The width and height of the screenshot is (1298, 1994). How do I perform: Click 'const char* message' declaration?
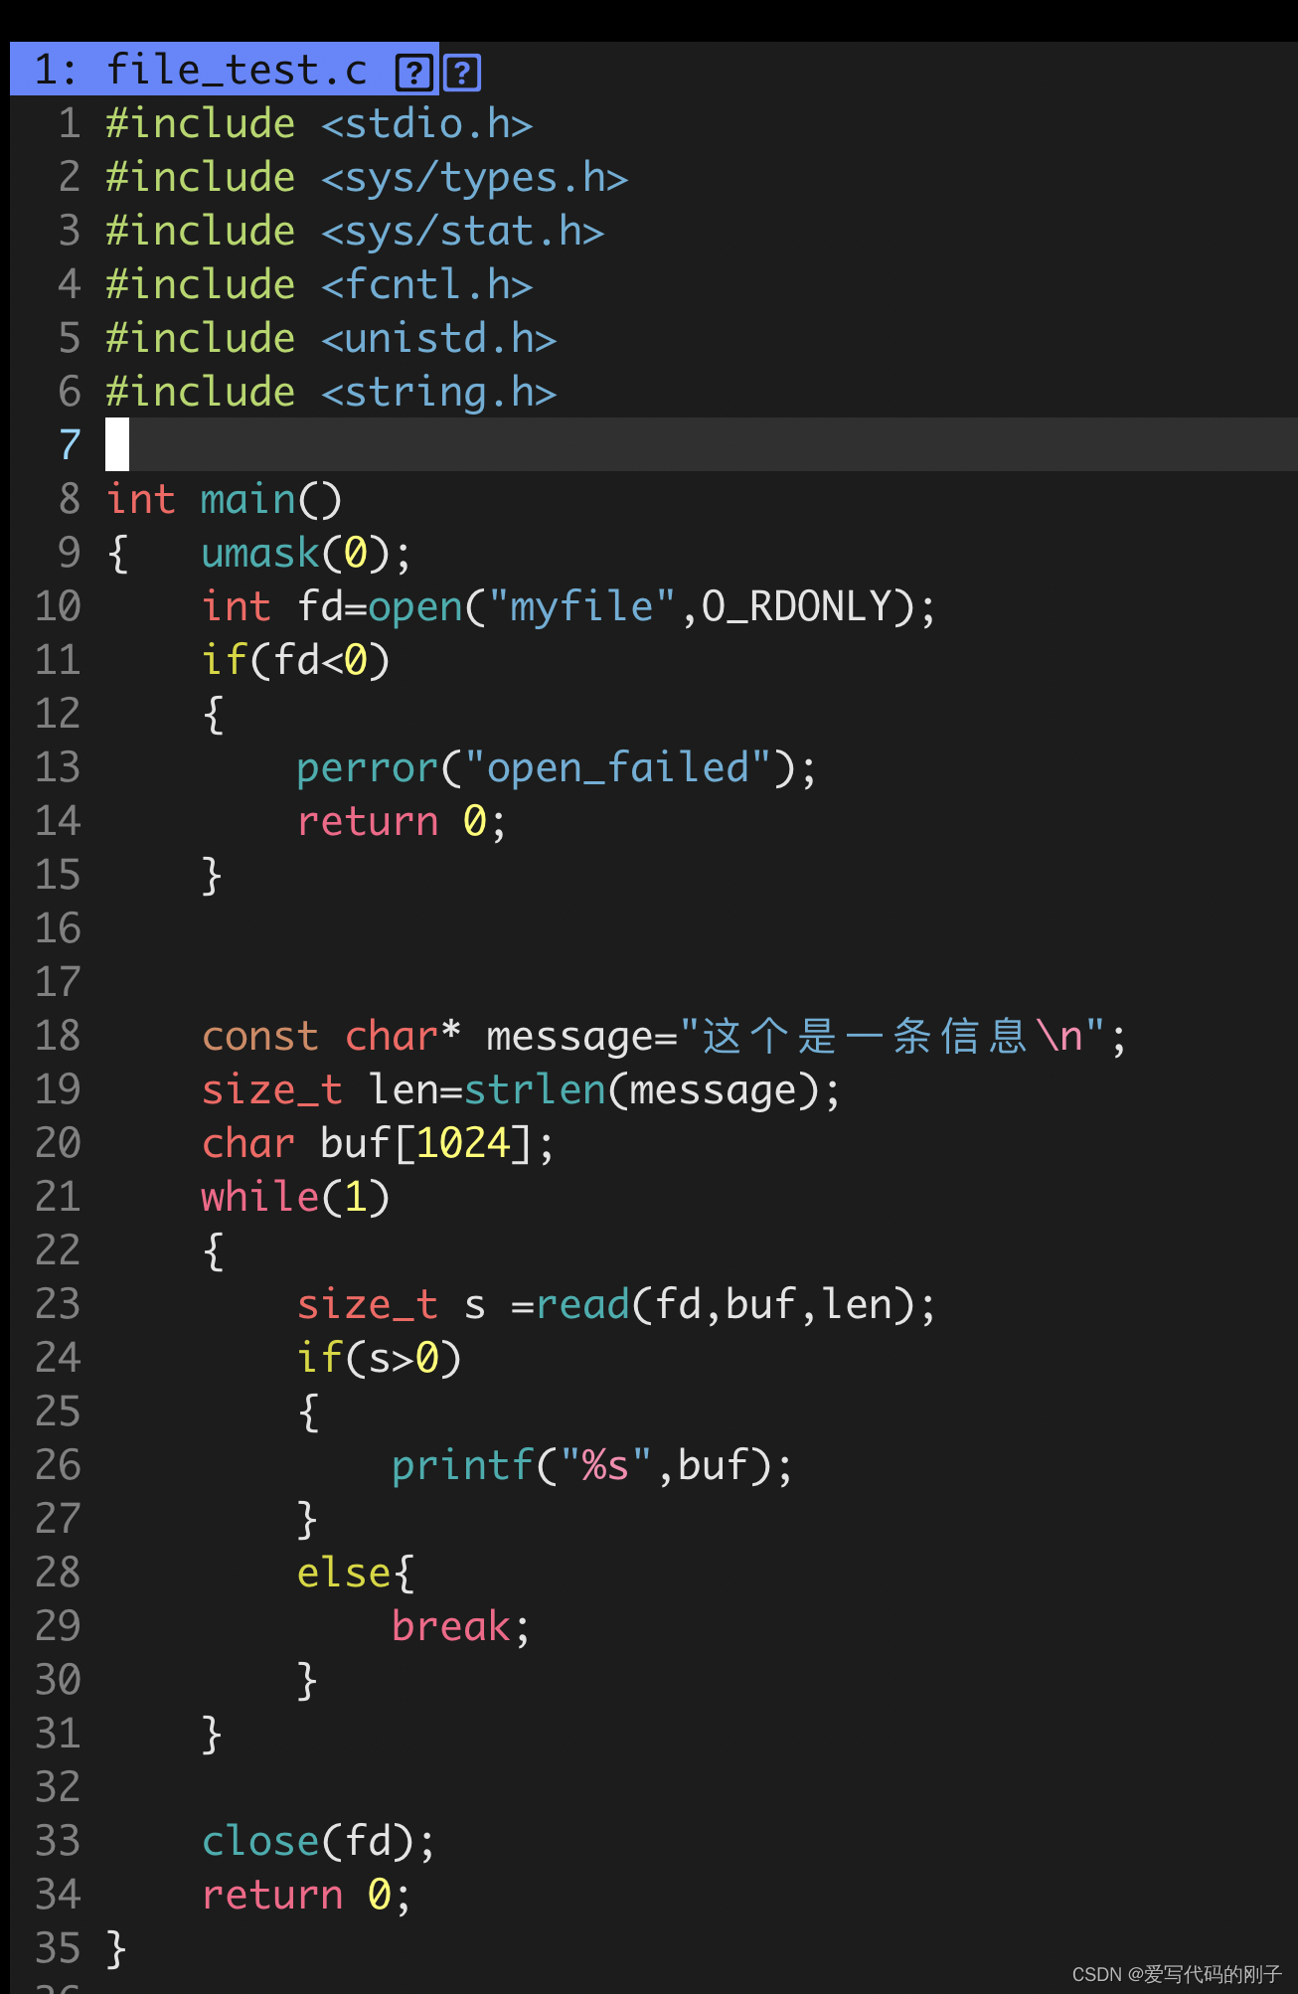click(x=426, y=1037)
